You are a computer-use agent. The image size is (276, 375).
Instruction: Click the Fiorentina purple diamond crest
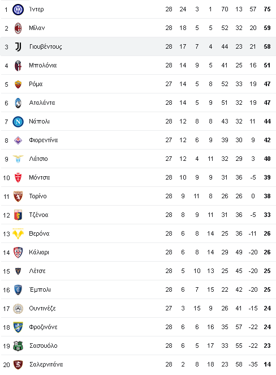click(18, 140)
